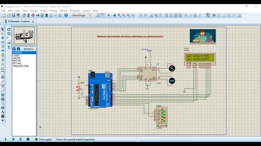The width and height of the screenshot is (261, 146).
Task: Select the Selection Mode arrow tool
Action: (2, 30)
